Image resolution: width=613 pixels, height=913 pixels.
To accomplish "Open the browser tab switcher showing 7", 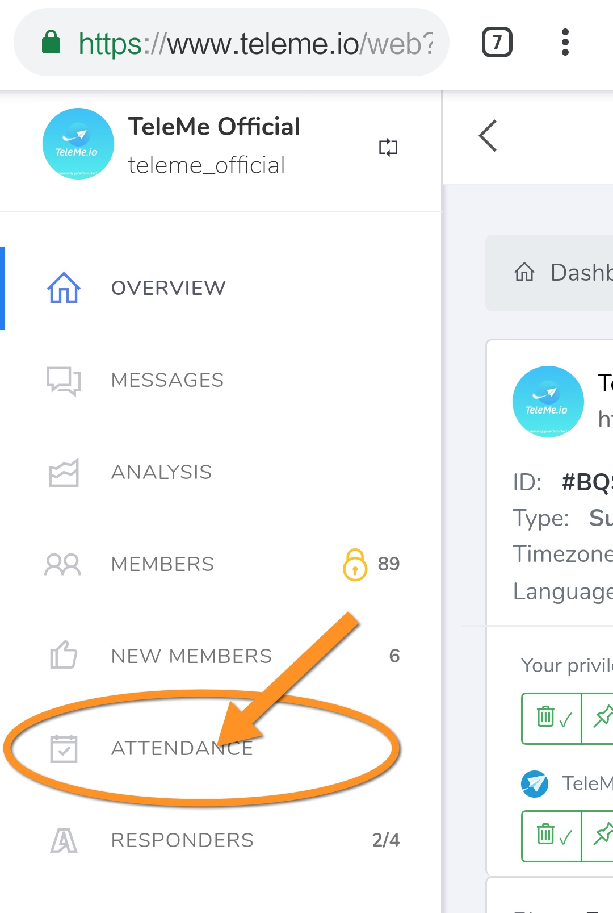I will click(x=497, y=42).
